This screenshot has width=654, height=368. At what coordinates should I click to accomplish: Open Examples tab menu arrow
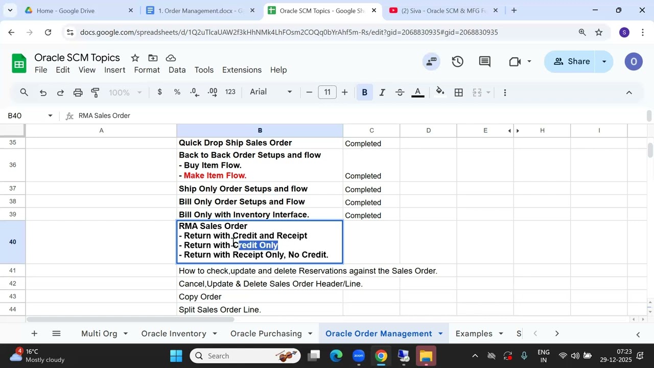pyautogui.click(x=501, y=334)
